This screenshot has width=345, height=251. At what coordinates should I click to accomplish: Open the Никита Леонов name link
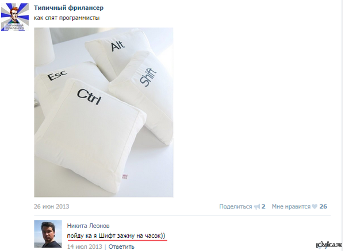88,226
